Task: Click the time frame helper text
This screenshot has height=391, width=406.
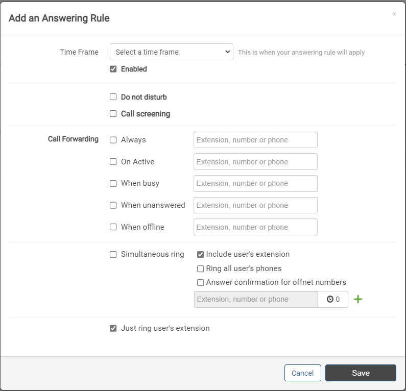Action: pos(301,52)
